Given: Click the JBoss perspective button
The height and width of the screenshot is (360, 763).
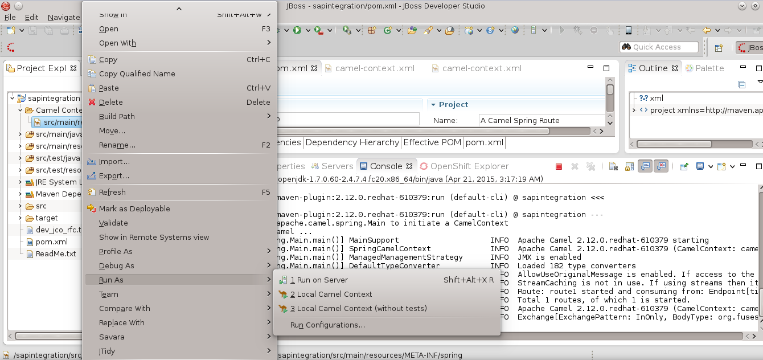Looking at the screenshot, I should 749,48.
